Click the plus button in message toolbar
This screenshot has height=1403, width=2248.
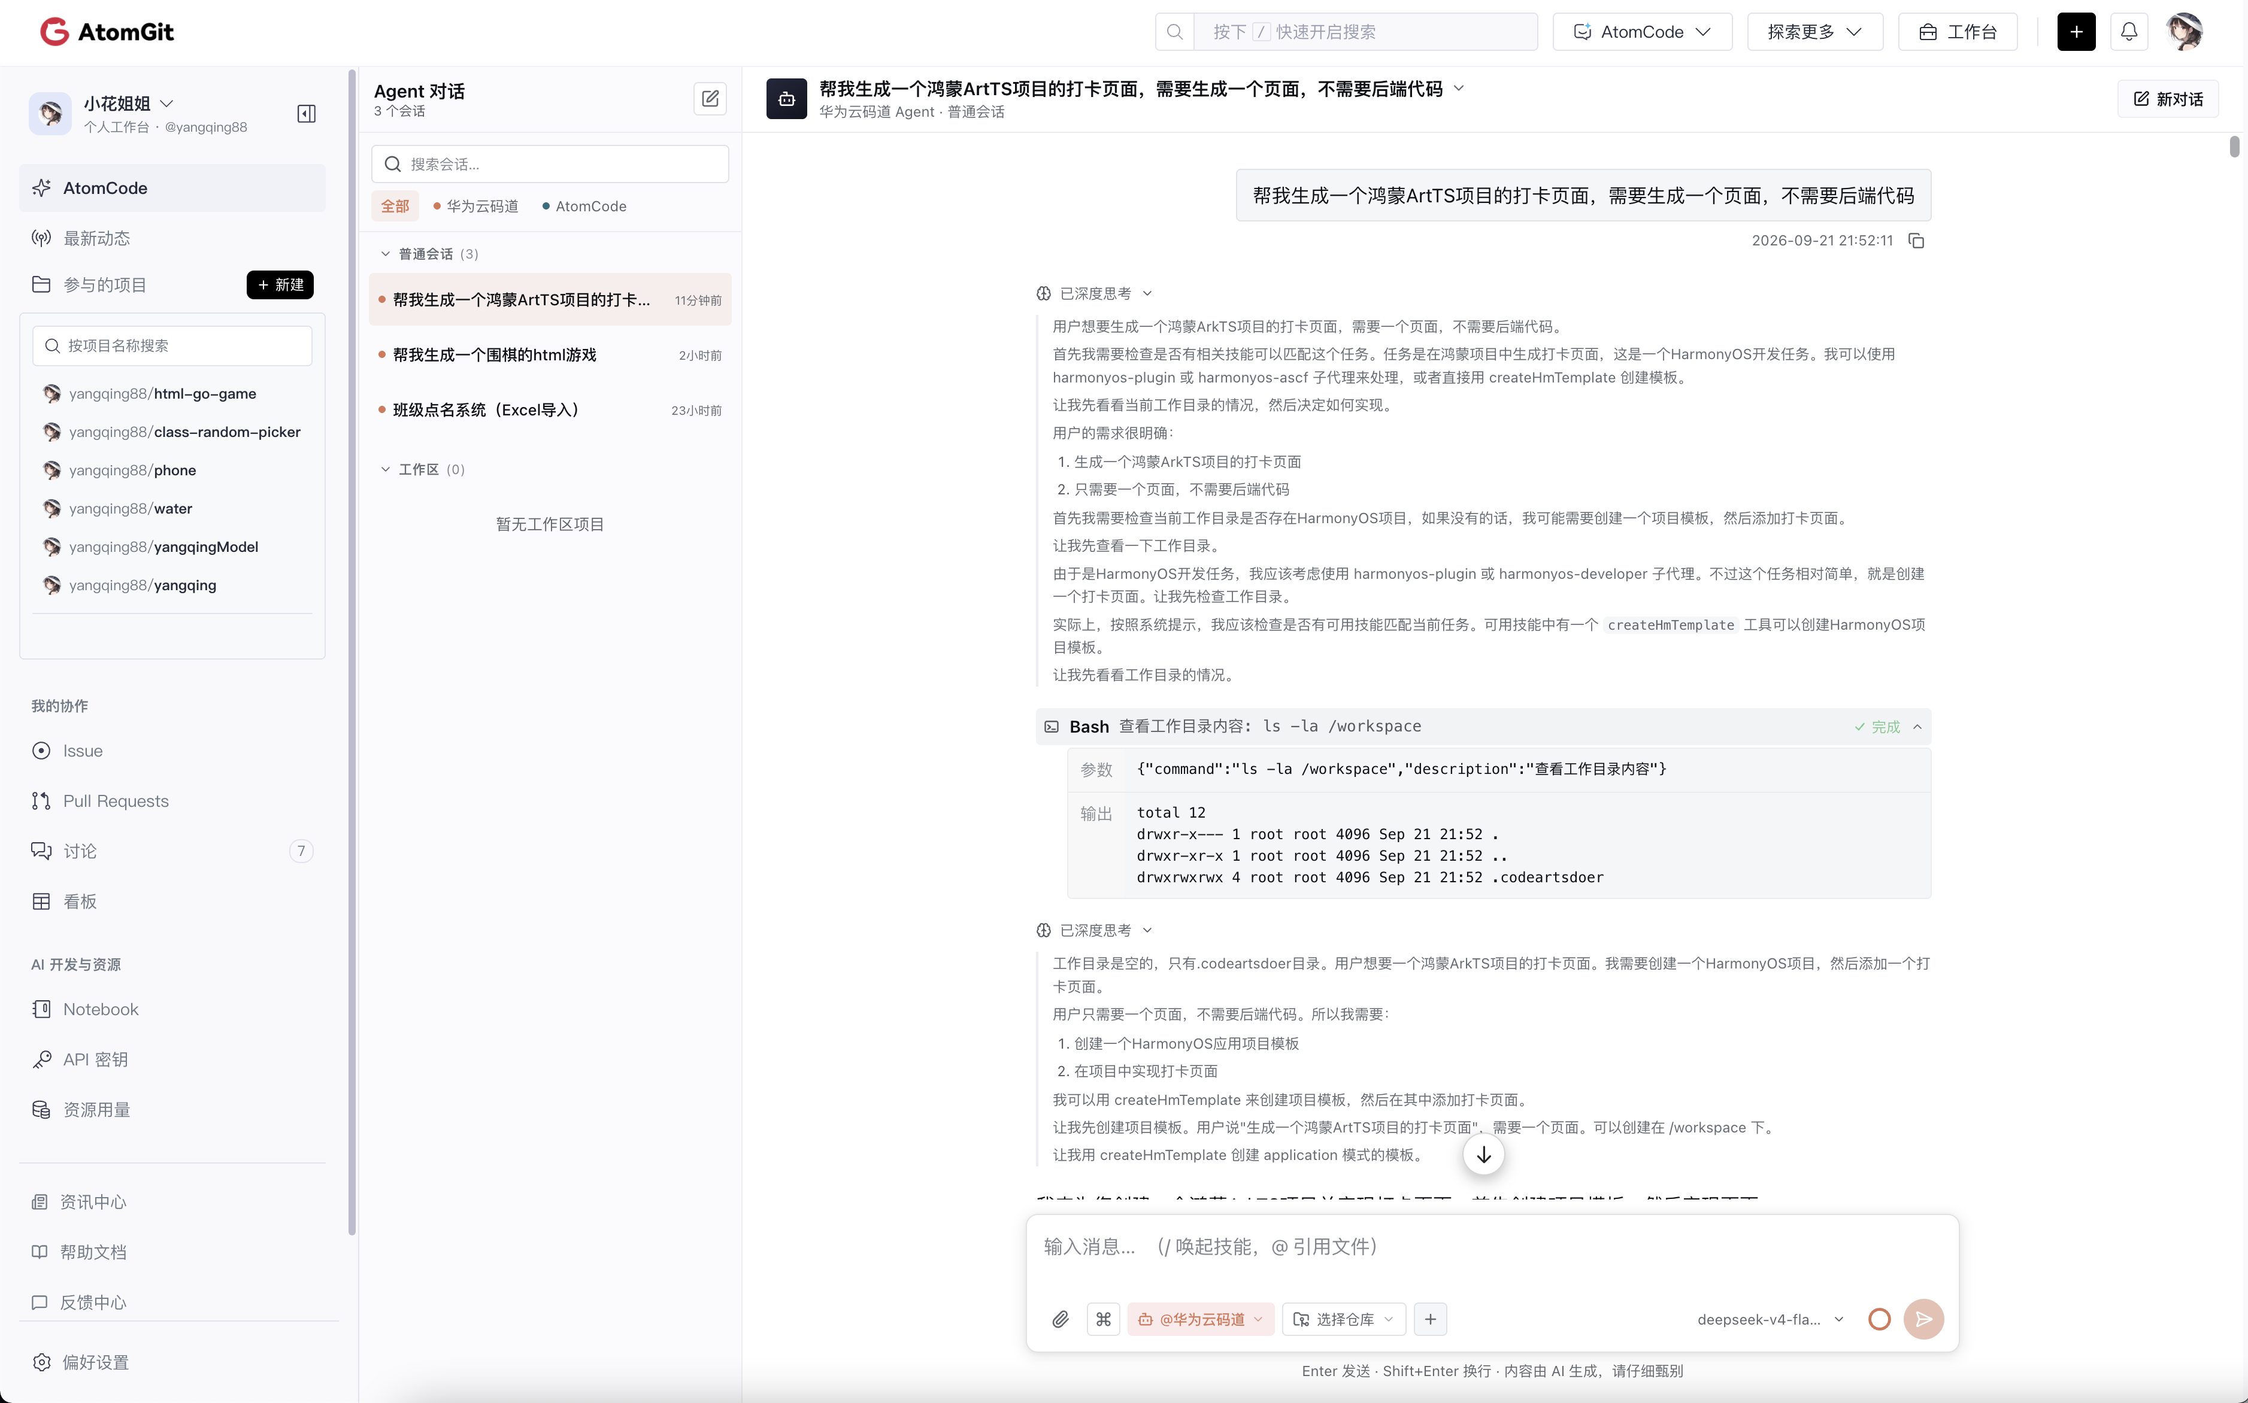[x=1429, y=1319]
